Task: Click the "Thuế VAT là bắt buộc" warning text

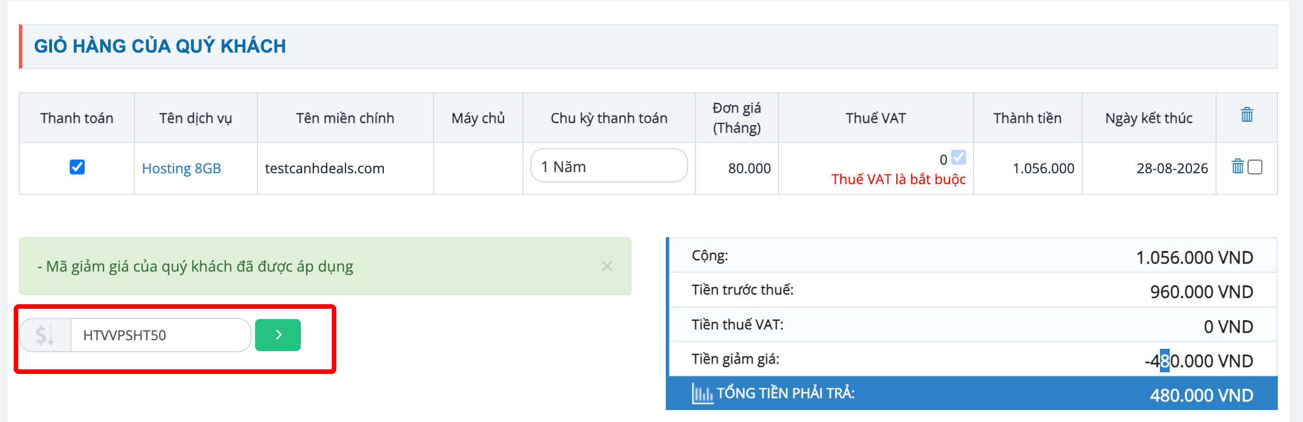Action: (x=898, y=180)
